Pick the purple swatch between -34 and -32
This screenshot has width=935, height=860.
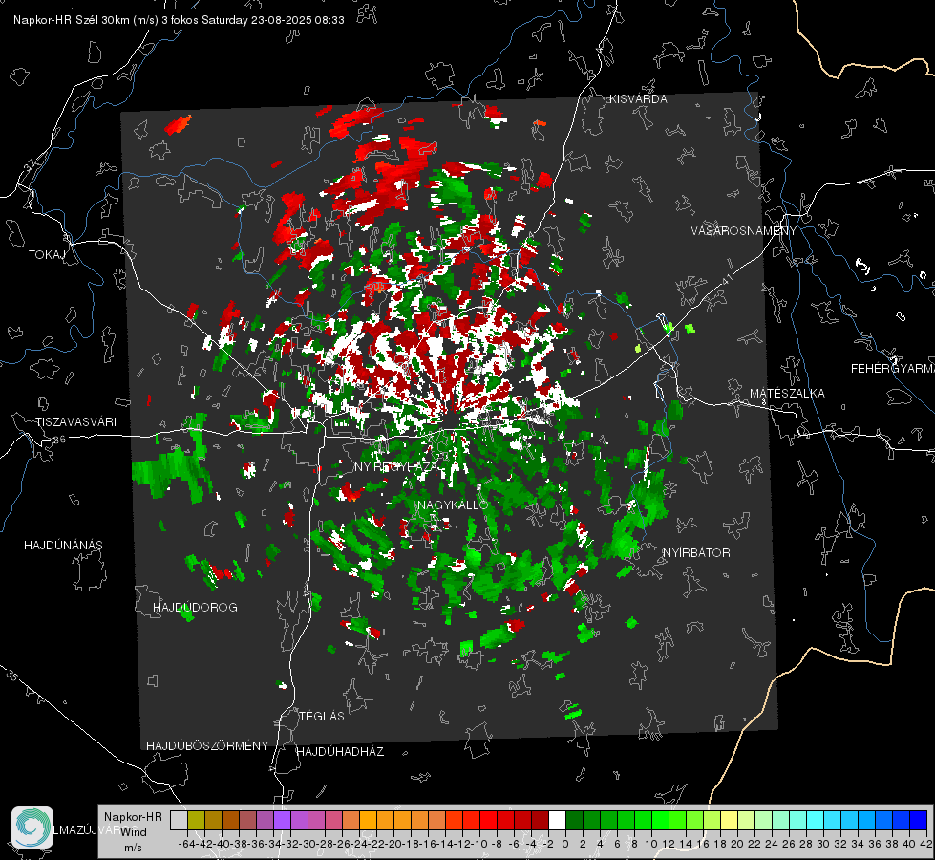[282, 820]
